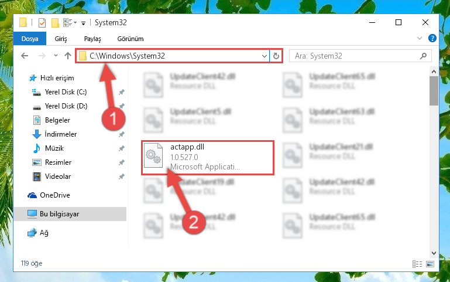Unpin İndirmeler using its pin icon
The width and height of the screenshot is (450, 282).
click(122, 134)
